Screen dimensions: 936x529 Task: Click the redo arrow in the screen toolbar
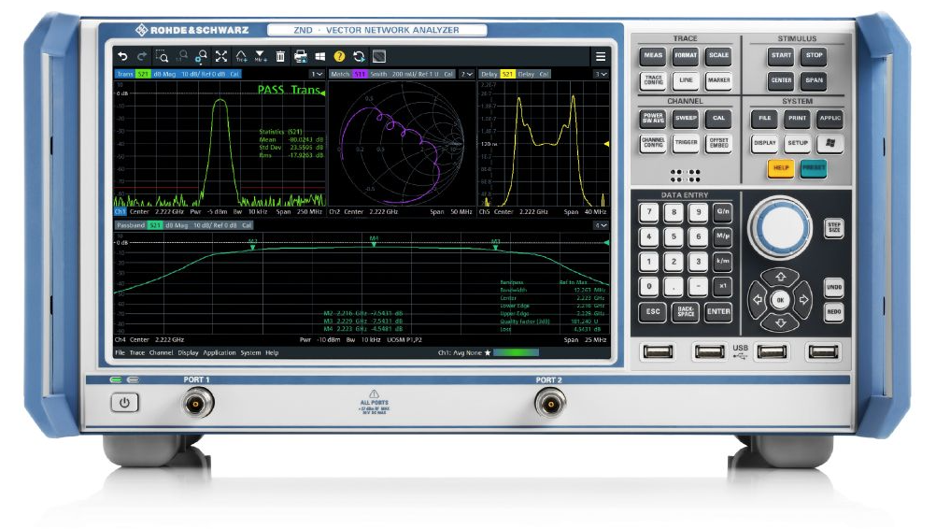coord(142,57)
